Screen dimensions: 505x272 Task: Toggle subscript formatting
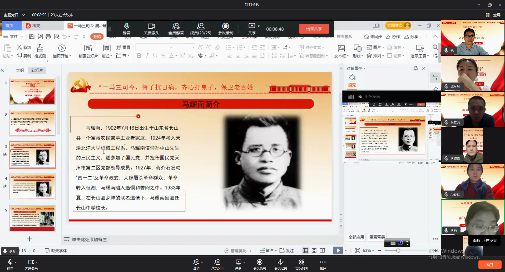191,56
